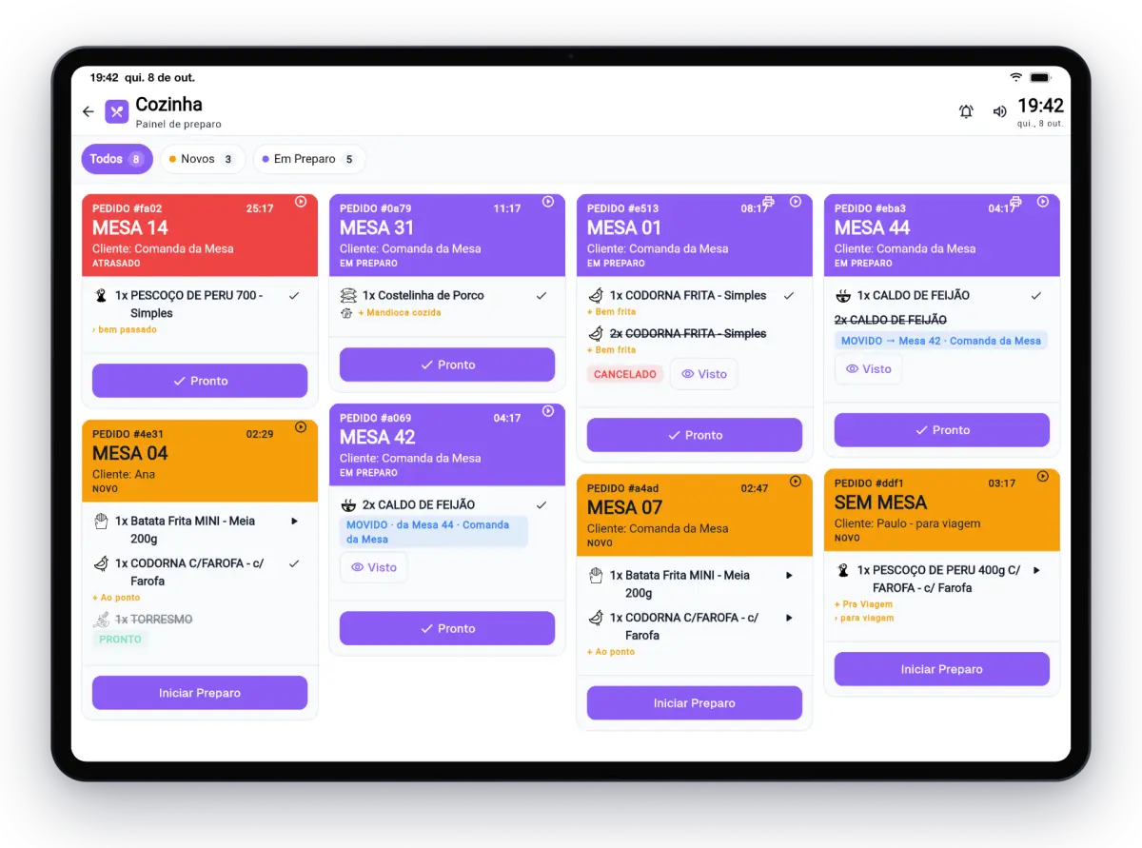Image resolution: width=1142 pixels, height=848 pixels.
Task: Click the play-circle icon on MESA 04 header
Action: click(301, 427)
